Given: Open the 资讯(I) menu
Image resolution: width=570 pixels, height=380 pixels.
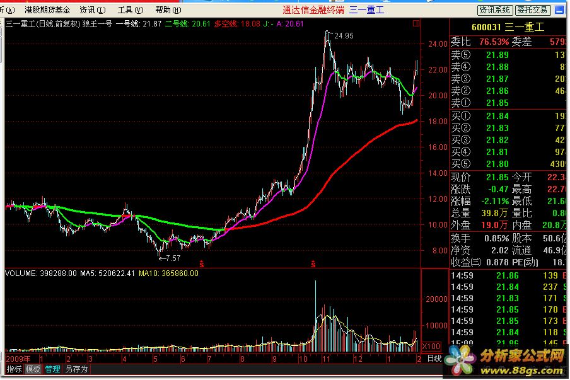Looking at the screenshot, I should pos(93,10).
